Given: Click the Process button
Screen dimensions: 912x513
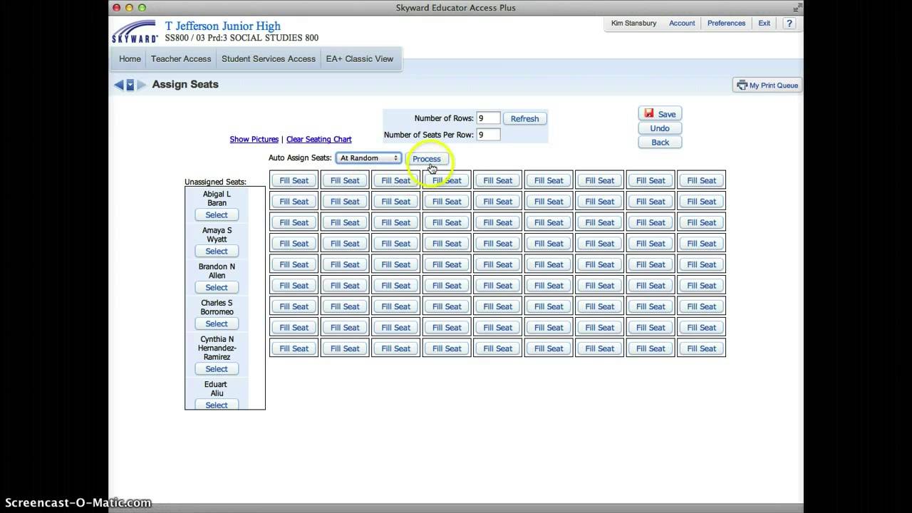Looking at the screenshot, I should tap(427, 159).
